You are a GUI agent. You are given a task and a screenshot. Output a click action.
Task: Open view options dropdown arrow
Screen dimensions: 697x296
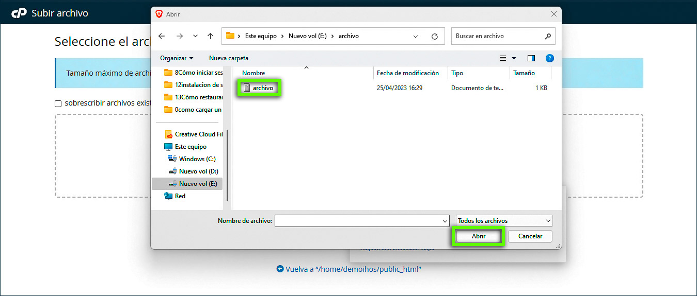tap(514, 58)
